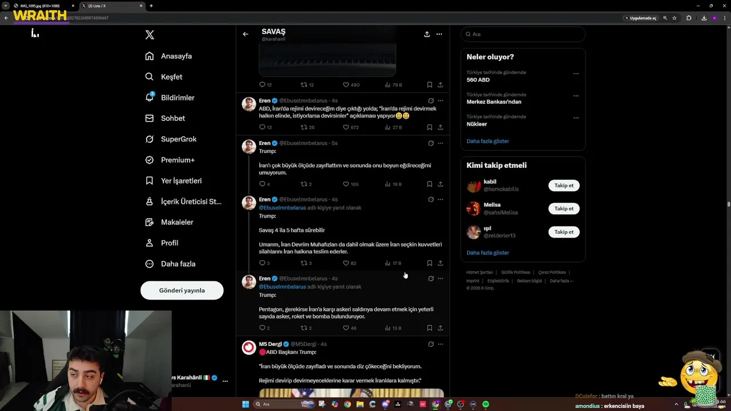Click Daha fazla göster under Neler oluyor

(x=488, y=141)
